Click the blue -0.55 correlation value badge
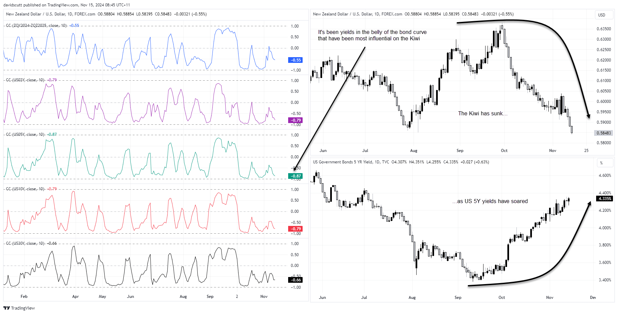The width and height of the screenshot is (618, 314). coord(296,60)
